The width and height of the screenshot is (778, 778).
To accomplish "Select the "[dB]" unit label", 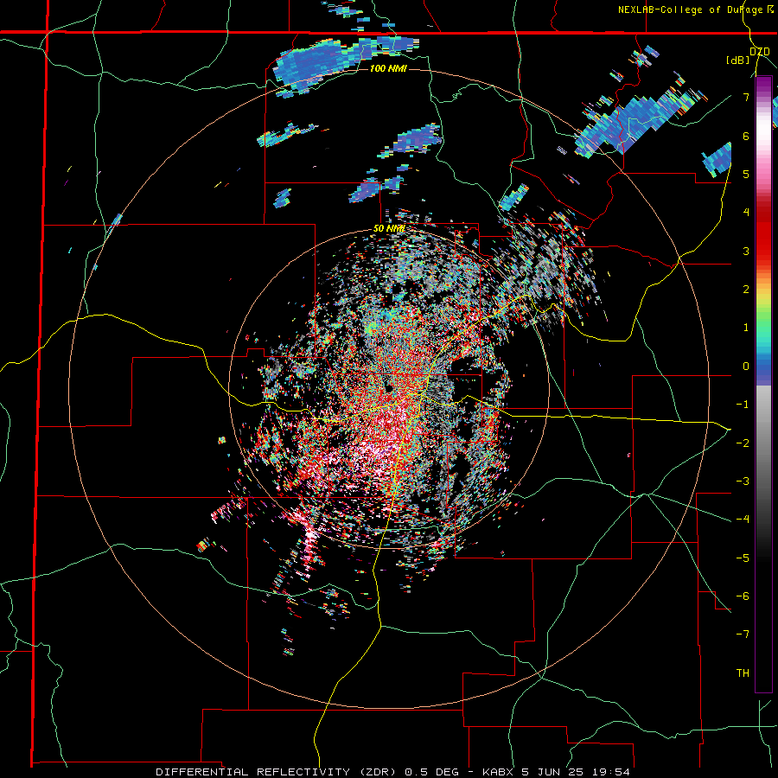I will (x=737, y=60).
